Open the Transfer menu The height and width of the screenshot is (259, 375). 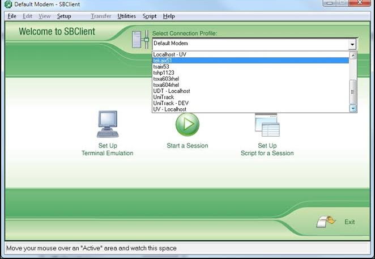101,16
